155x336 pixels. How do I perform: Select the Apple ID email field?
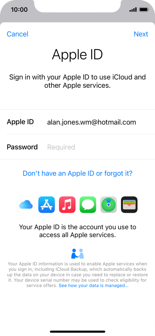click(92, 122)
